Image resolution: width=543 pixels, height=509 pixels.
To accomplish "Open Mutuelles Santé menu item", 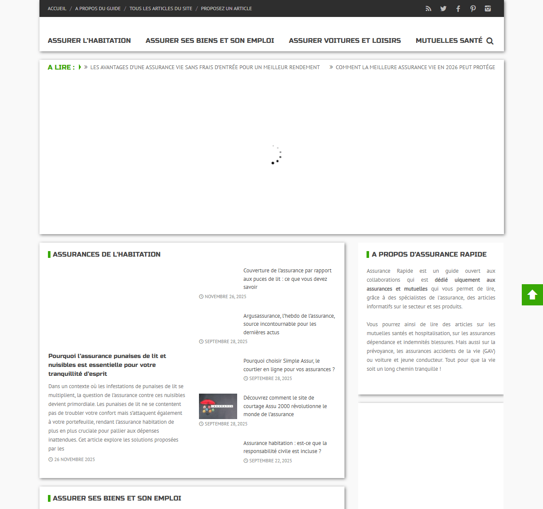I will click(449, 41).
